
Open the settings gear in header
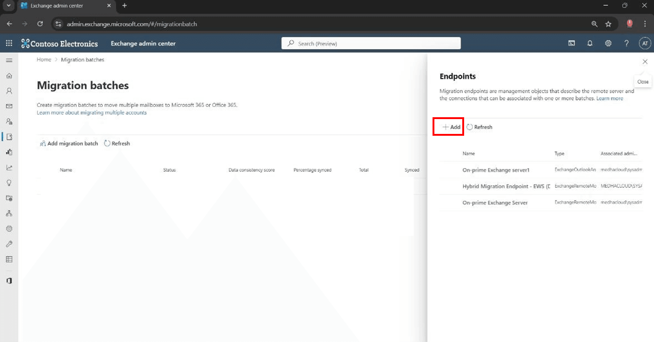click(608, 43)
